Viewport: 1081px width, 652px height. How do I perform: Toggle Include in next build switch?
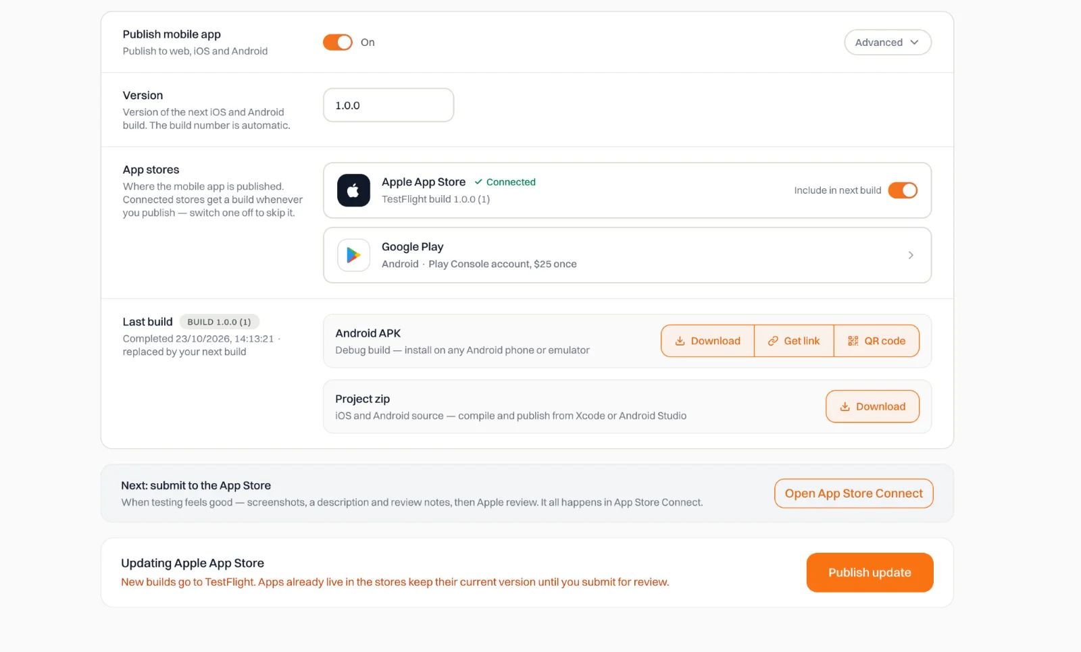[903, 190]
